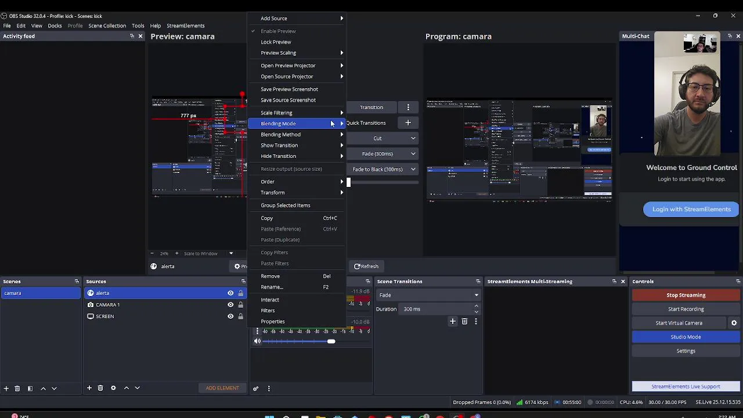743x418 pixels.
Task: Open Transition three-dot menu in studio mode
Action: click(x=408, y=107)
